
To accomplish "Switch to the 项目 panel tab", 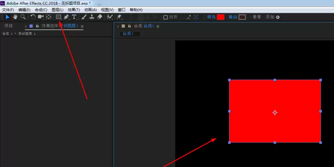I will (x=9, y=26).
